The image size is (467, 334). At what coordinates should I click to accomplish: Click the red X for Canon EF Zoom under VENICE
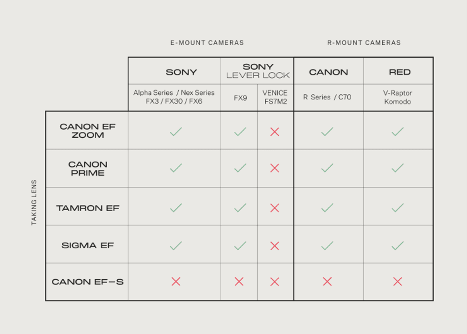click(x=274, y=132)
